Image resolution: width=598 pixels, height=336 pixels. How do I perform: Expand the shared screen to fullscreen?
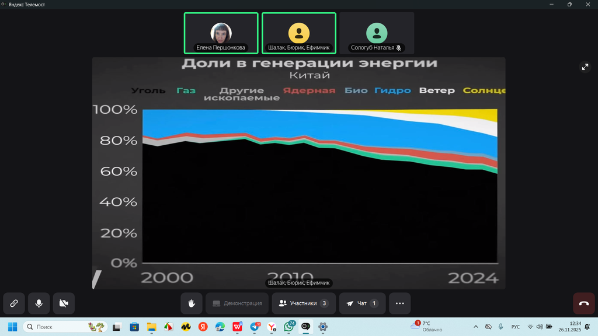585,67
